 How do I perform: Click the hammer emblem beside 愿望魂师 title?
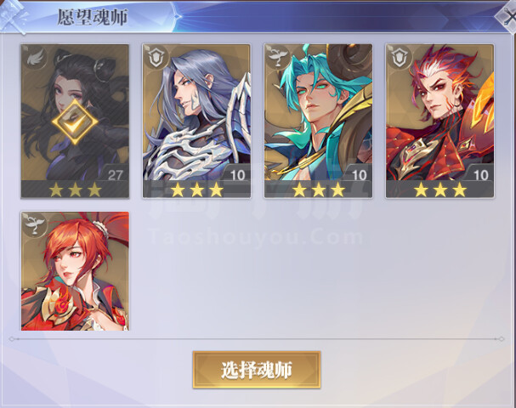point(13,16)
